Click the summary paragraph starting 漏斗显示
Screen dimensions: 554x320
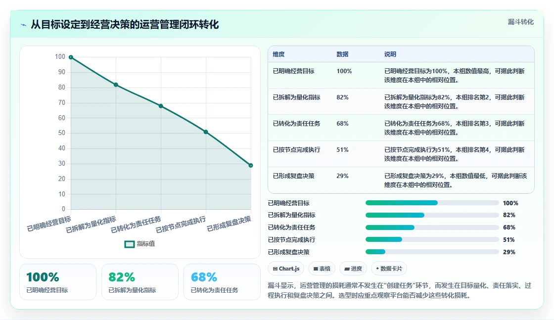click(400, 290)
